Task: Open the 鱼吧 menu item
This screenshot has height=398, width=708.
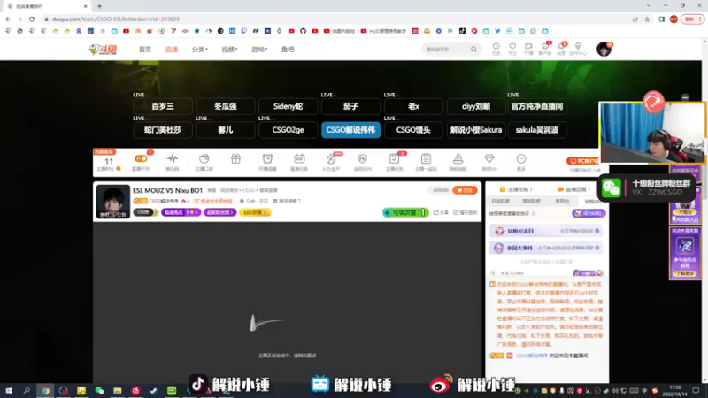Action: [288, 50]
